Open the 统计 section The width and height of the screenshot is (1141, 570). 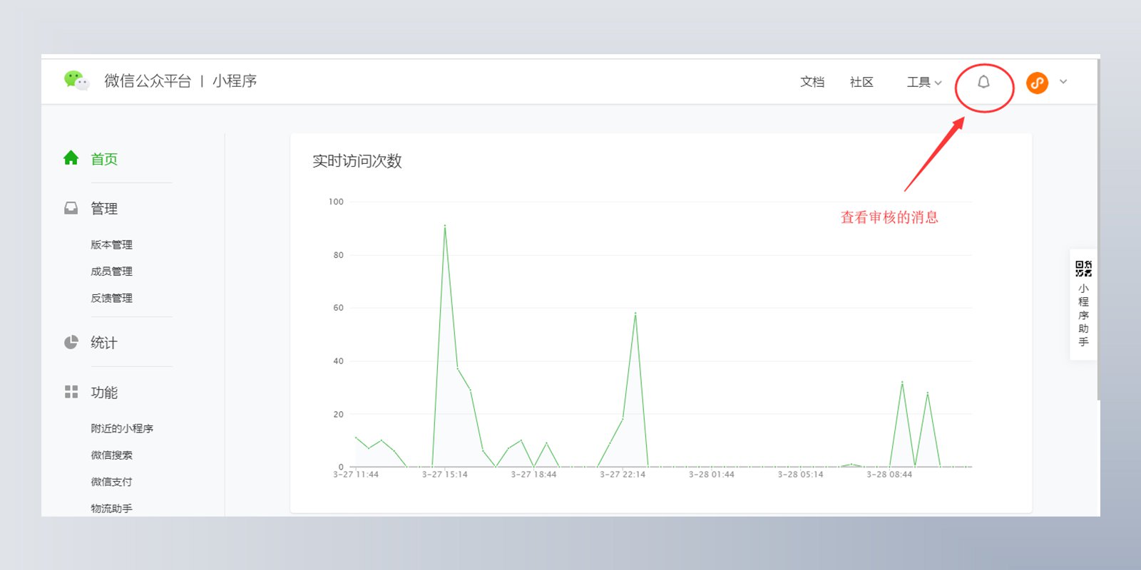click(x=104, y=343)
